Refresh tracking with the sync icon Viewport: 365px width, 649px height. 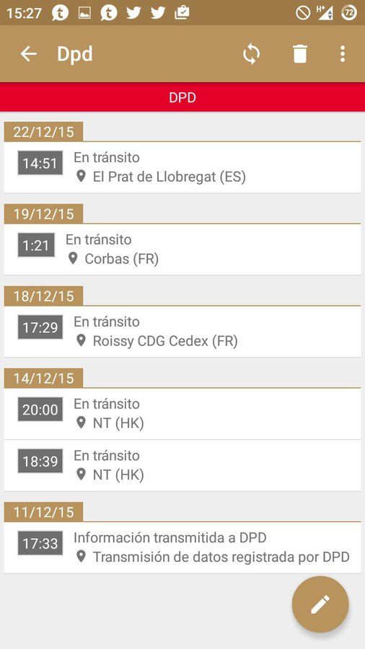(x=251, y=54)
